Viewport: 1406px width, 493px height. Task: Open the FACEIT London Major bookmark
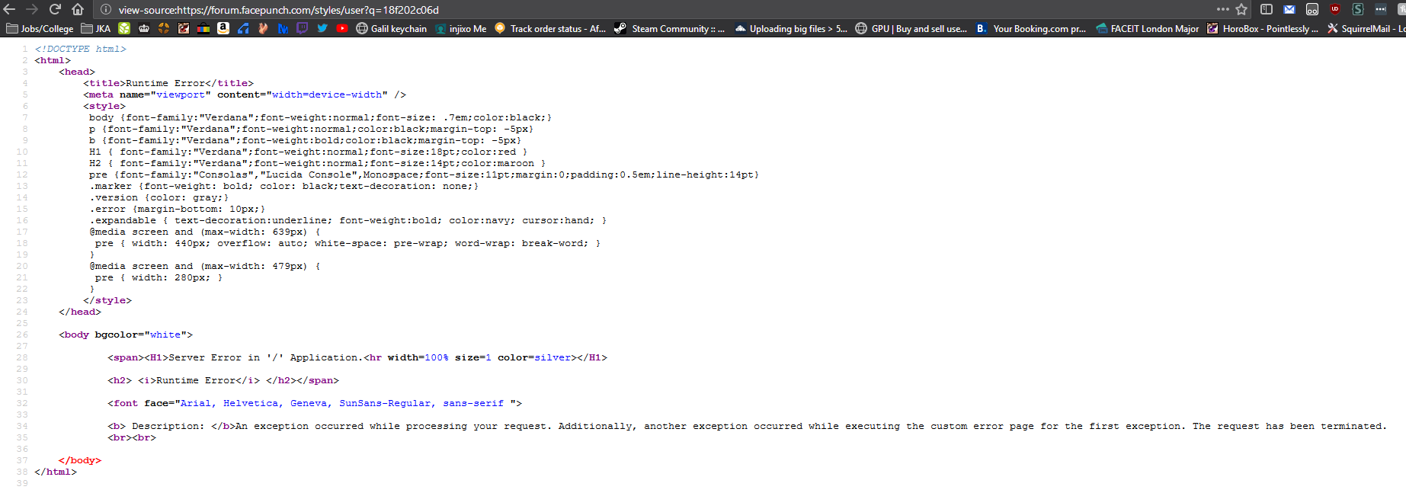coord(1147,28)
